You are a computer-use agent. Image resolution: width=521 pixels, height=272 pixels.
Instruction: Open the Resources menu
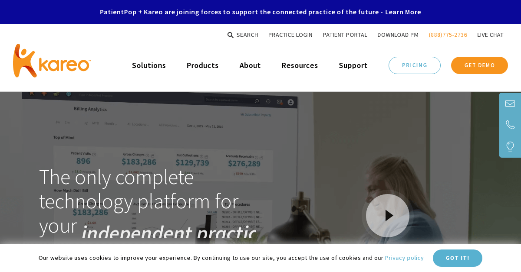300,65
